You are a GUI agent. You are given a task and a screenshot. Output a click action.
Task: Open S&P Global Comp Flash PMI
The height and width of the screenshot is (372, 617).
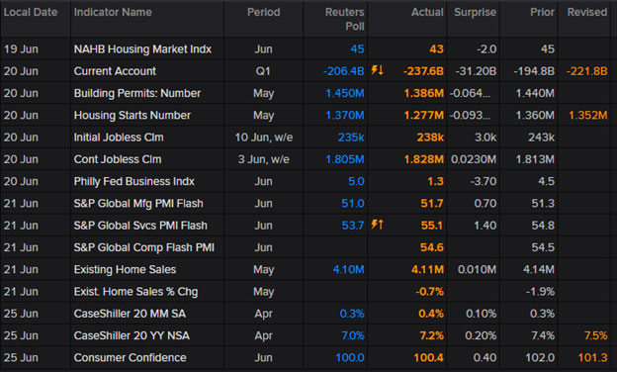144,247
